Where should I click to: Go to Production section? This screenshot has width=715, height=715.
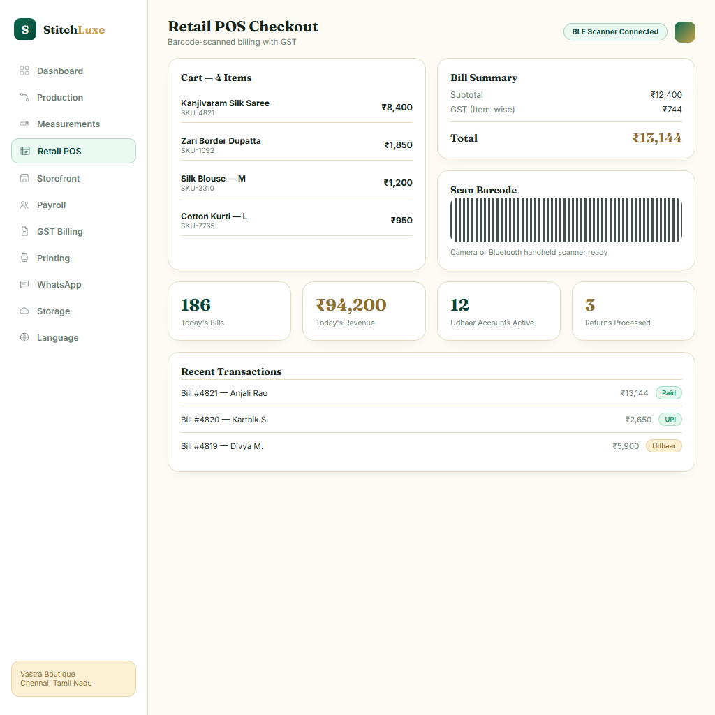(73, 97)
